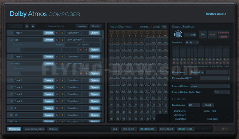Select input channel 88 knob
Image resolution: width=239 pixels, height=139 pixels.
153,88
